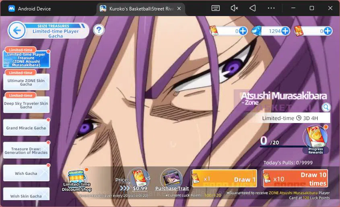Viewport: 340px width, 207px height.
Task: Click the $0.99 ticket x5 price pack
Action: 139,180
